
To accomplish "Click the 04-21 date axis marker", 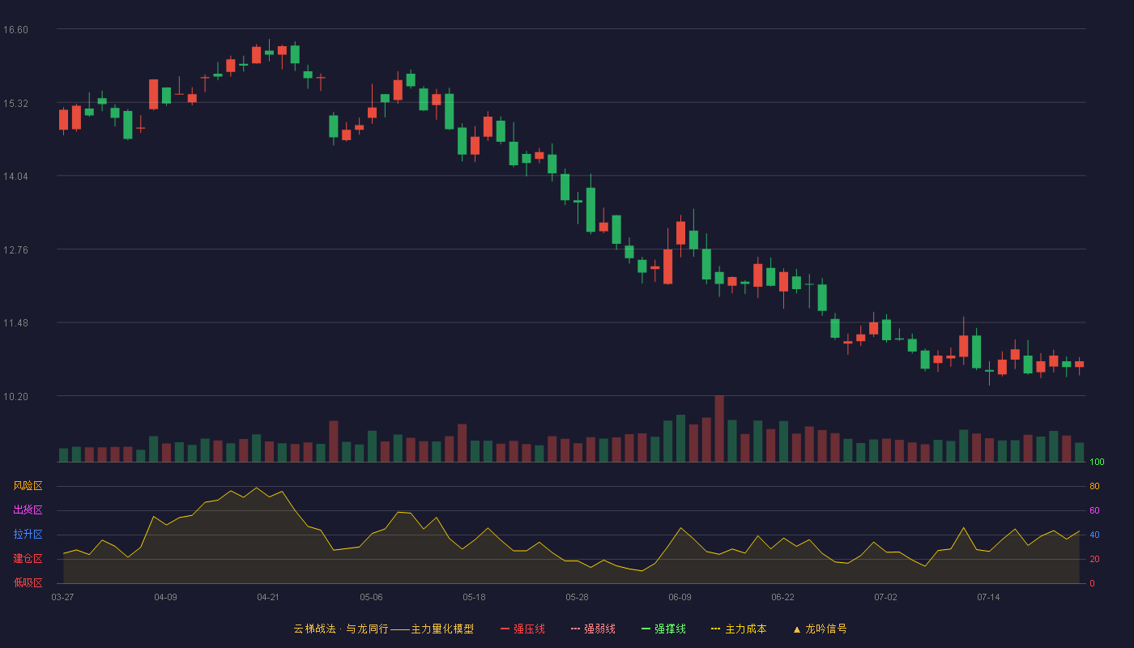I will point(268,597).
